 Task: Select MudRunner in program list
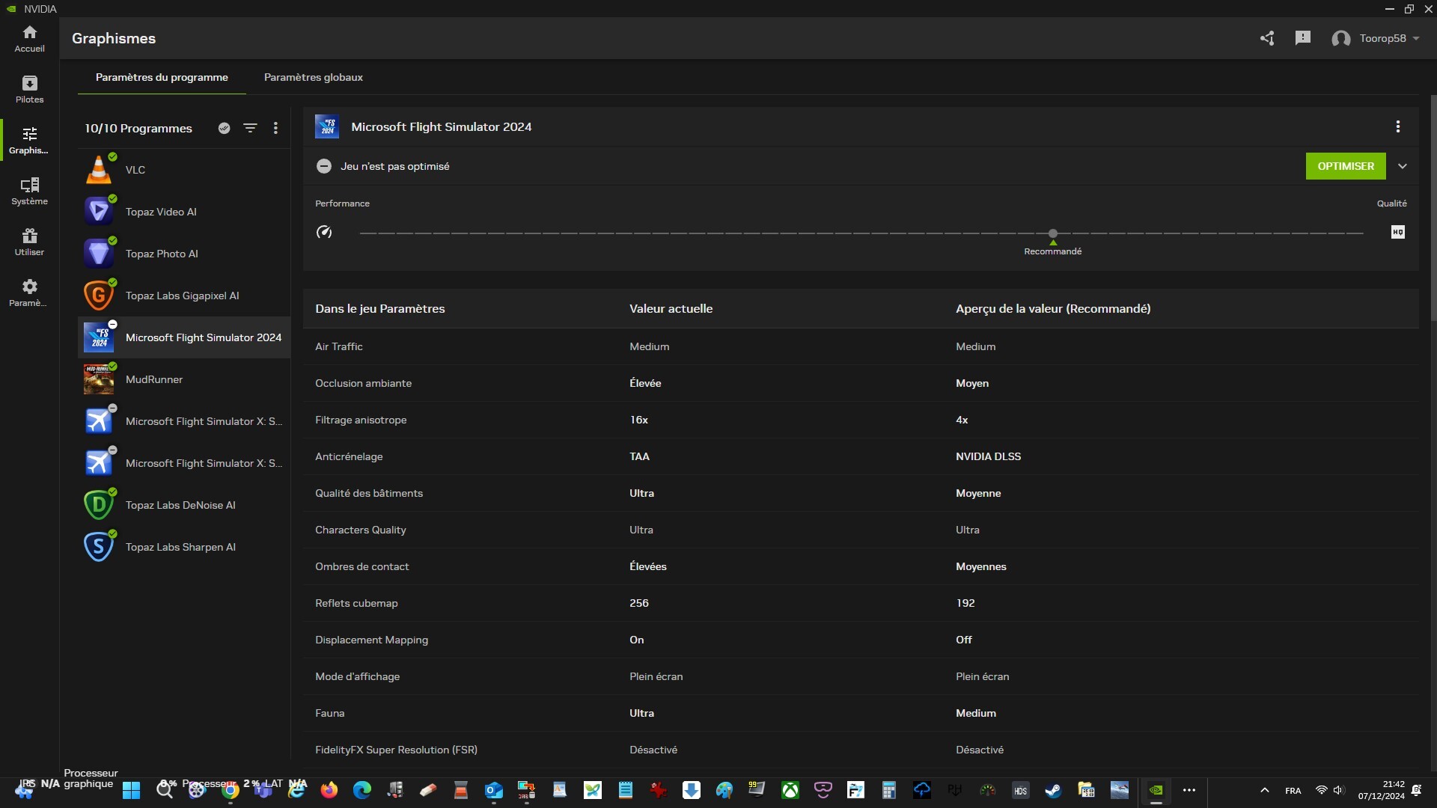click(x=184, y=379)
